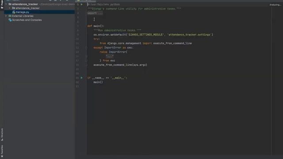
Task: Toggle fold marker beside execute_from_command_line(sys.argv)
Action: pos(86,65)
